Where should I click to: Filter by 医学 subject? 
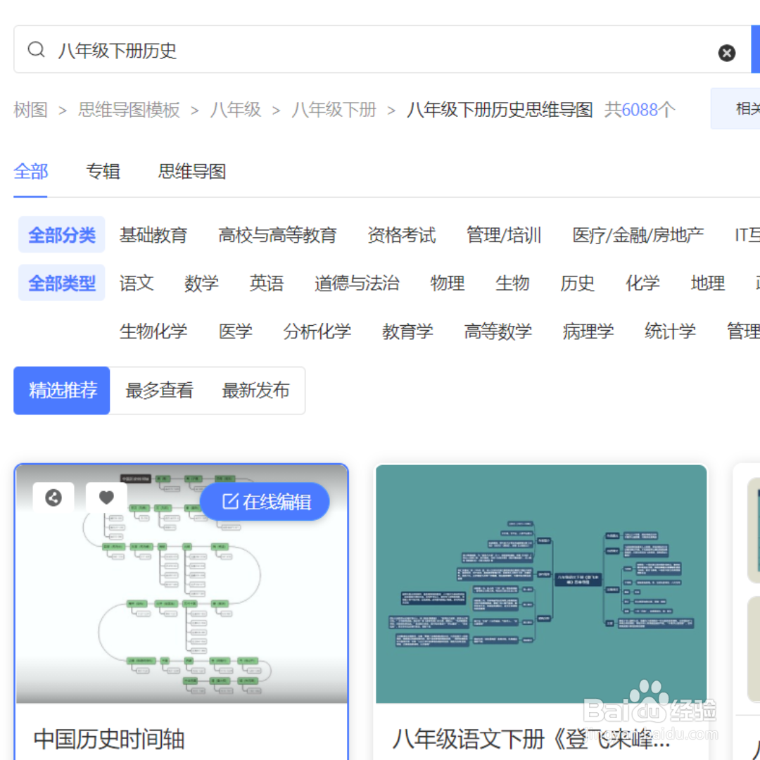pyautogui.click(x=236, y=331)
